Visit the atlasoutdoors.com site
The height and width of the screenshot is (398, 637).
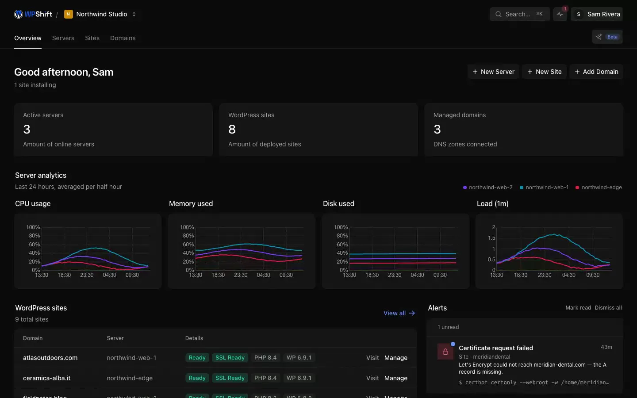click(372, 358)
